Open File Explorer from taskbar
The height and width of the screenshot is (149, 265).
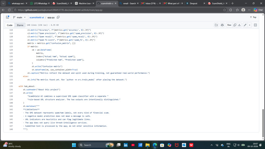coord(148,145)
